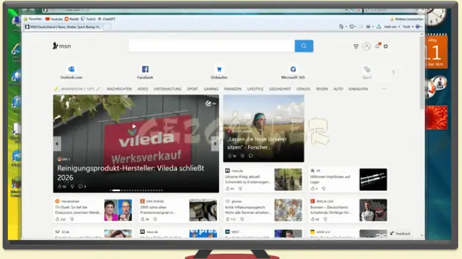Open the SPORT category in navigation
The height and width of the screenshot is (259, 462).
coord(193,89)
